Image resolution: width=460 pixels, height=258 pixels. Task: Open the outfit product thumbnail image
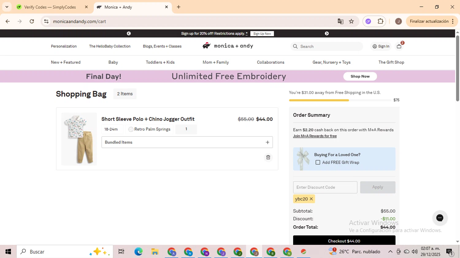tap(79, 139)
